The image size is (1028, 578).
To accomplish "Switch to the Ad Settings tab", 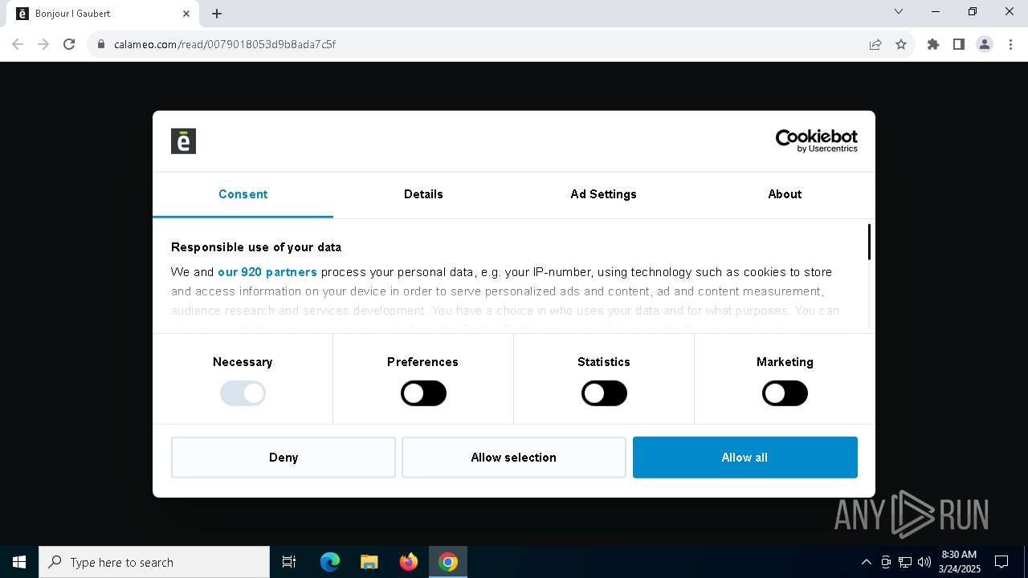I will [604, 194].
